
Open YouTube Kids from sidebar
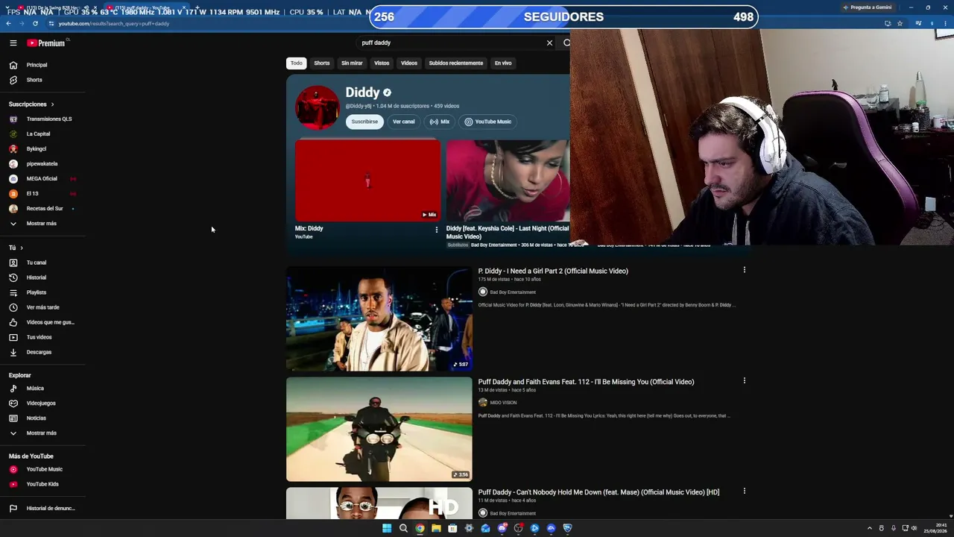(x=42, y=484)
